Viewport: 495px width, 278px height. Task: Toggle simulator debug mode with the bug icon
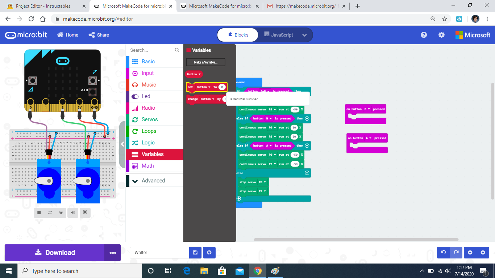point(61,212)
